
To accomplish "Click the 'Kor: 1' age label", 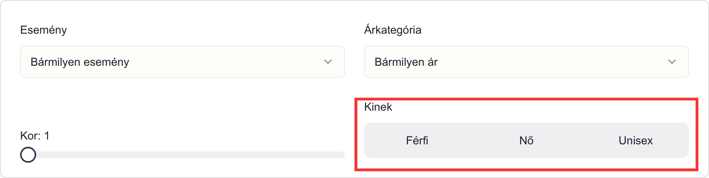I will [x=35, y=136].
